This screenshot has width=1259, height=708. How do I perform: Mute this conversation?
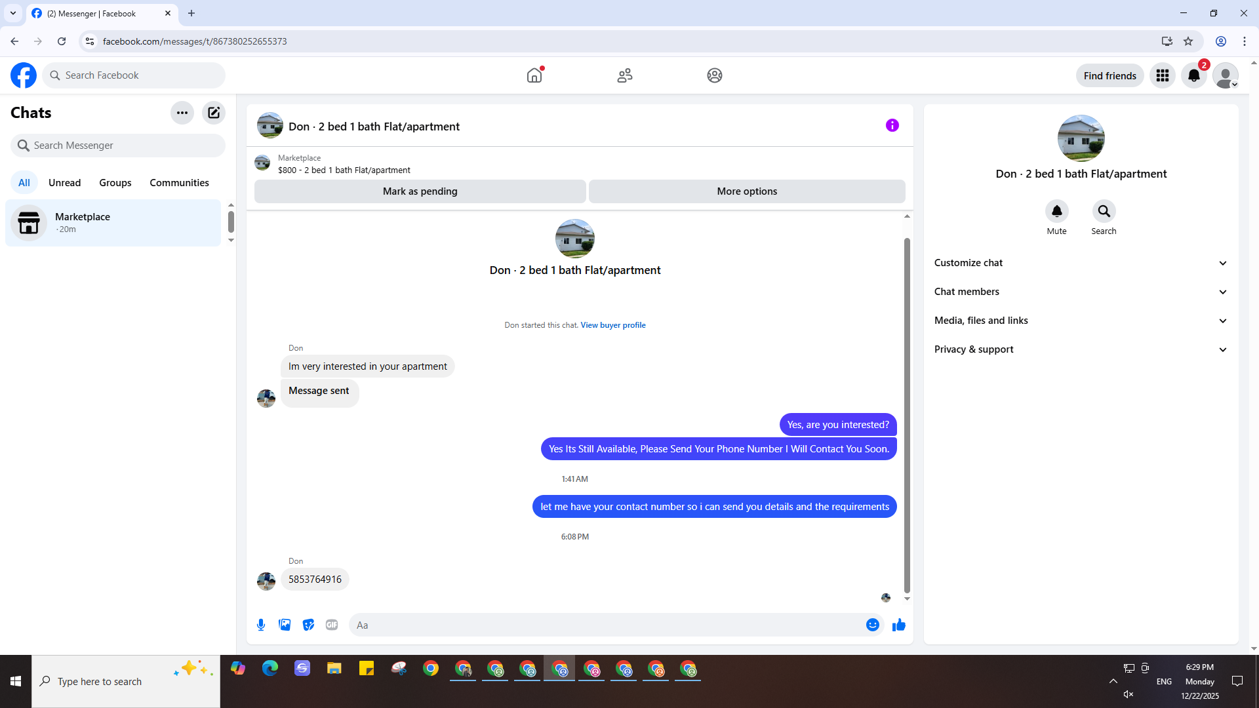1056,212
